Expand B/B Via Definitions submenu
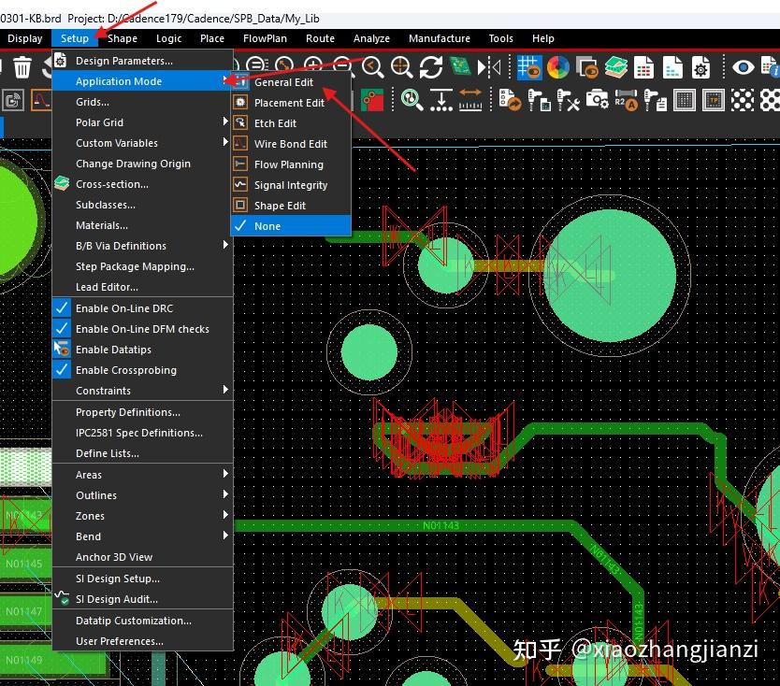This screenshot has height=686, width=780. pyautogui.click(x=142, y=246)
